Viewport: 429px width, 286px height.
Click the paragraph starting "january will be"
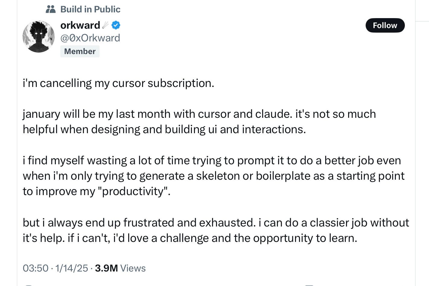199,122
